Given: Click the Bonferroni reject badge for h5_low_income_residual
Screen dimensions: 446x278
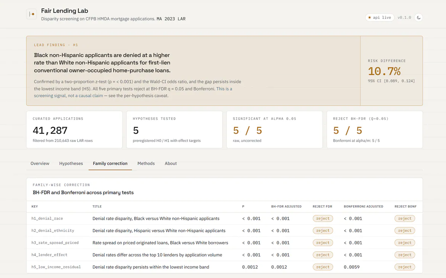Looking at the screenshot, I should 405,267.
